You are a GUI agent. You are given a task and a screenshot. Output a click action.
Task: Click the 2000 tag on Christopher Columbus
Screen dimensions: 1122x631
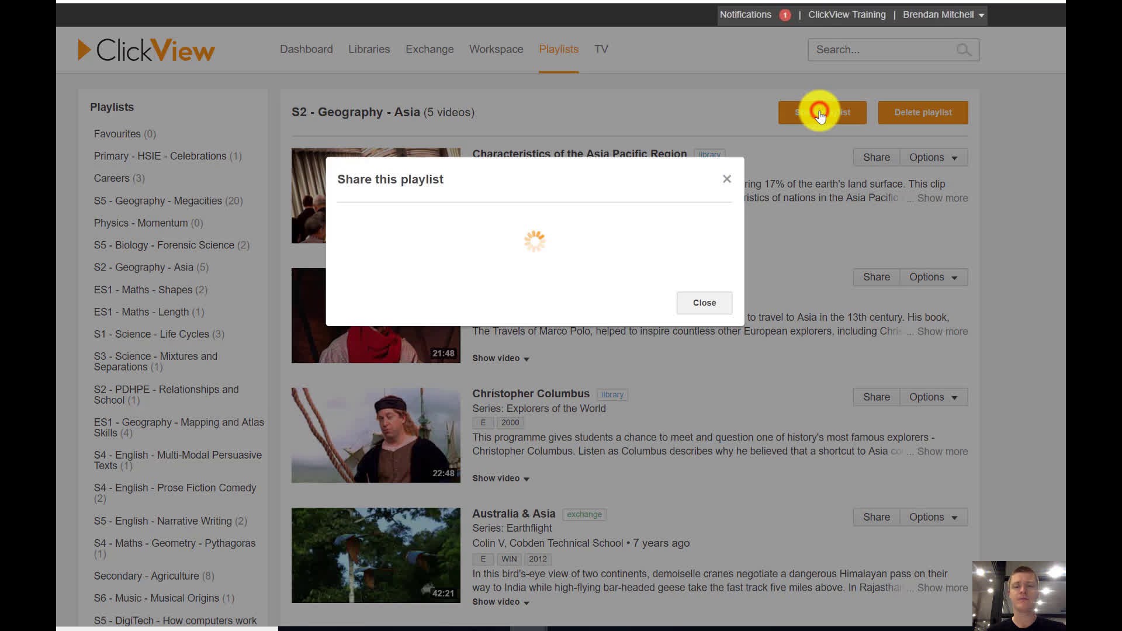(x=510, y=422)
